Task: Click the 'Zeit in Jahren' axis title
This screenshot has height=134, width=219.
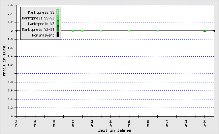Action: (115, 130)
